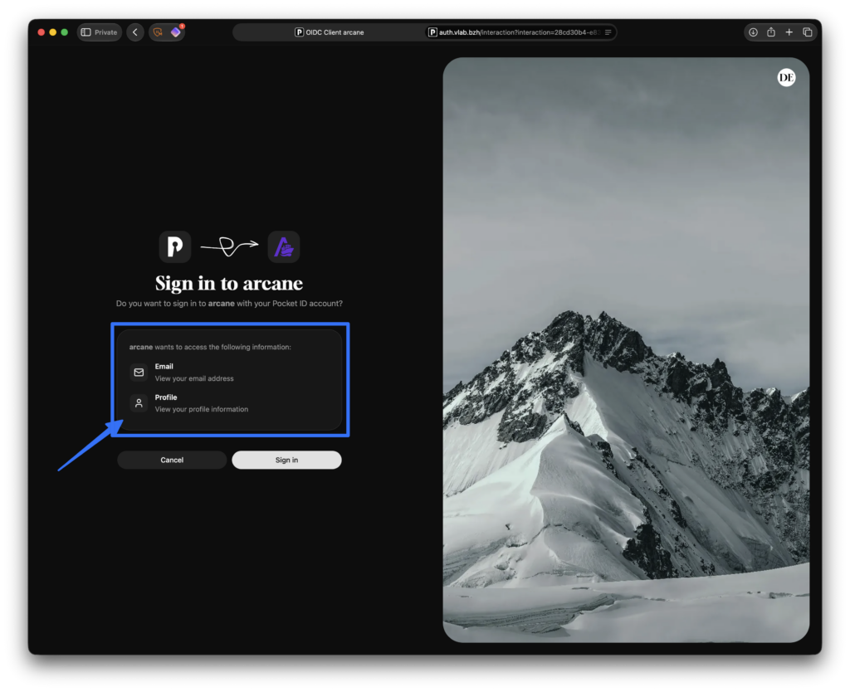Open the Share icon in toolbar

[771, 32]
